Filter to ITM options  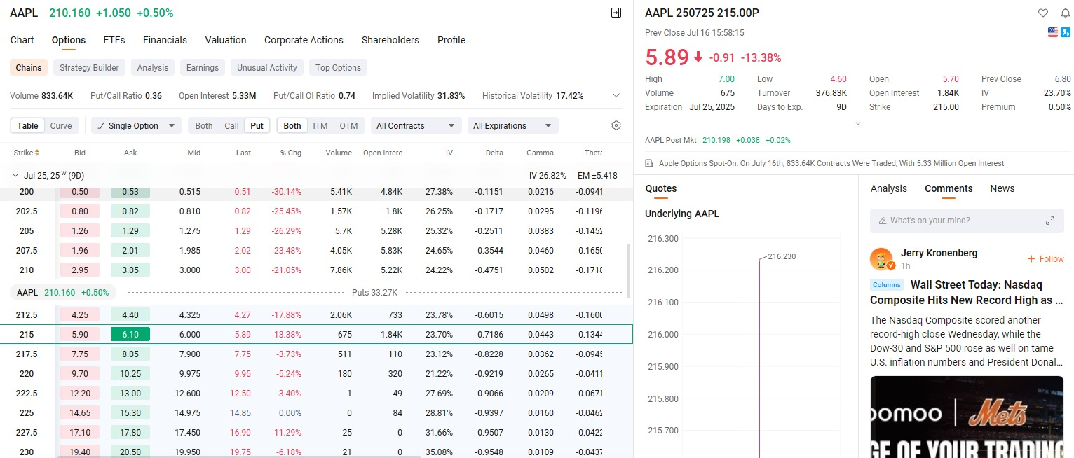tap(320, 126)
